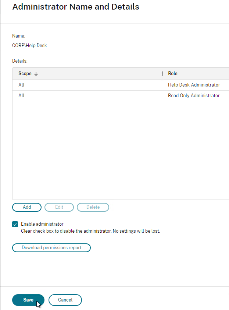Select the Read Only Administrator row
The height and width of the screenshot is (310, 229).
[x=121, y=96]
